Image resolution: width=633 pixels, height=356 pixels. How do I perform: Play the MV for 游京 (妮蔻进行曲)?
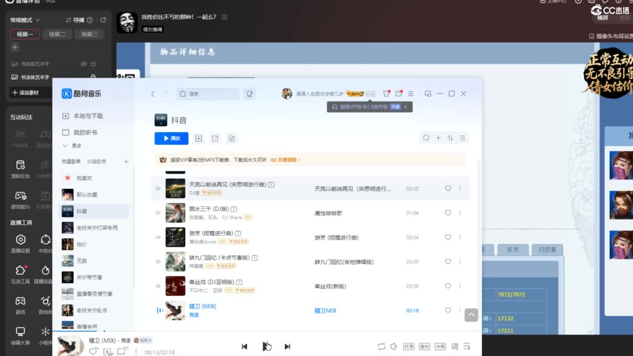pyautogui.click(x=238, y=233)
